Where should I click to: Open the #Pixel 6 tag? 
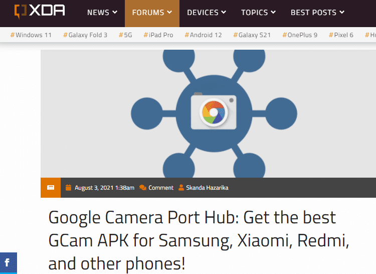point(341,35)
